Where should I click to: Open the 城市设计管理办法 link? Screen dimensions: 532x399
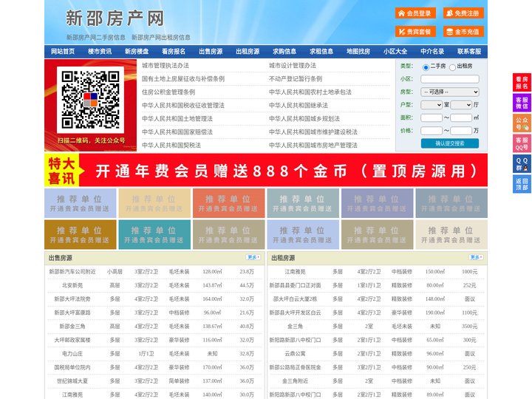[x=293, y=66]
